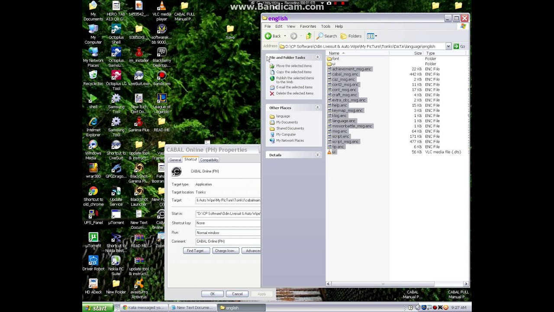Select the Garena Plus desktop icon

[139, 124]
